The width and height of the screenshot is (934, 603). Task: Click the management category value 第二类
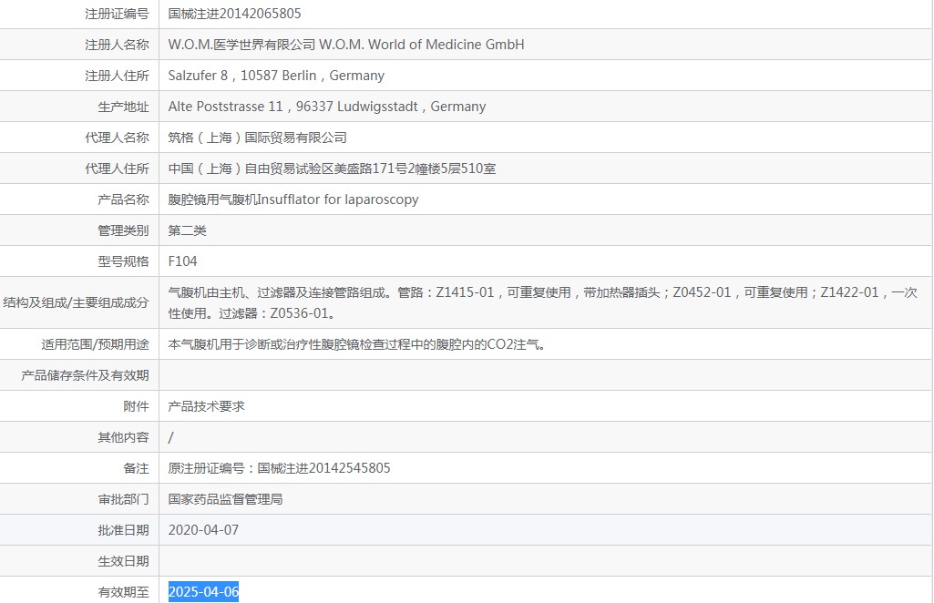[187, 230]
